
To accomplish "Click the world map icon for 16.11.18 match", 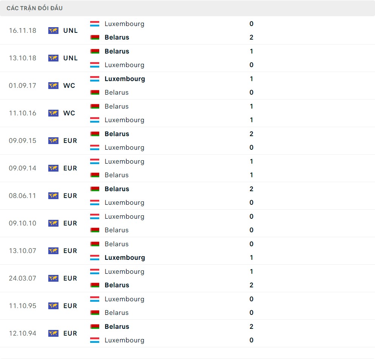I will (53, 31).
